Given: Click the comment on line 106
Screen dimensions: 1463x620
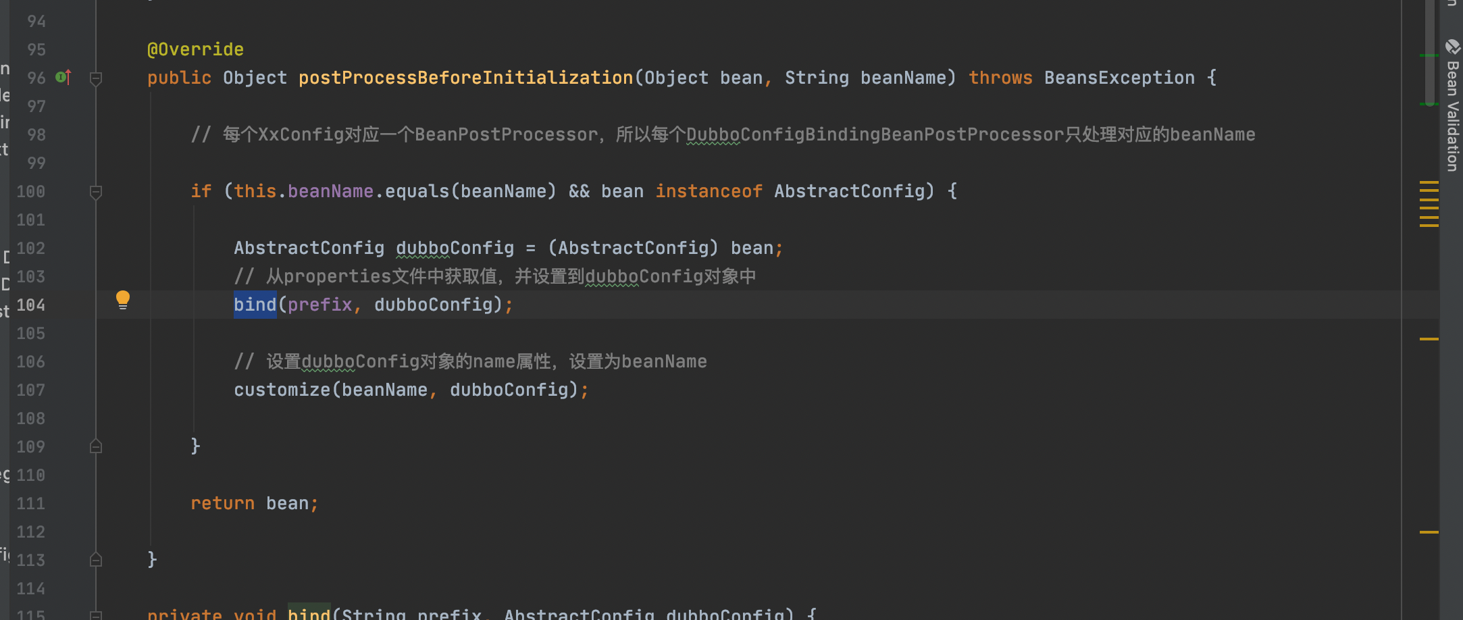Looking at the screenshot, I should coord(470,361).
